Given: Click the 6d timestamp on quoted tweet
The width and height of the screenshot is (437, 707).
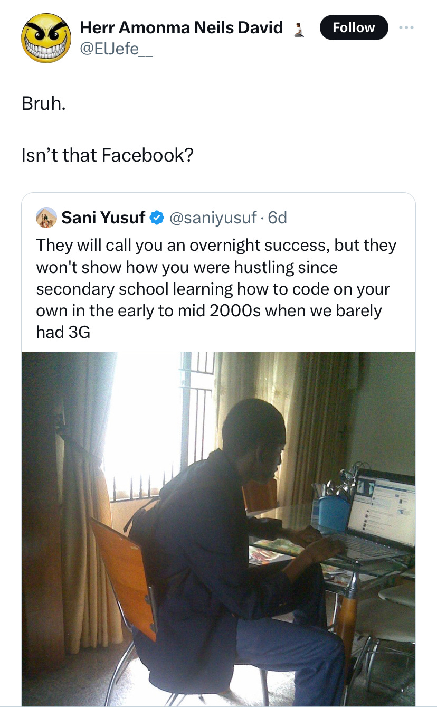Looking at the screenshot, I should tap(277, 217).
